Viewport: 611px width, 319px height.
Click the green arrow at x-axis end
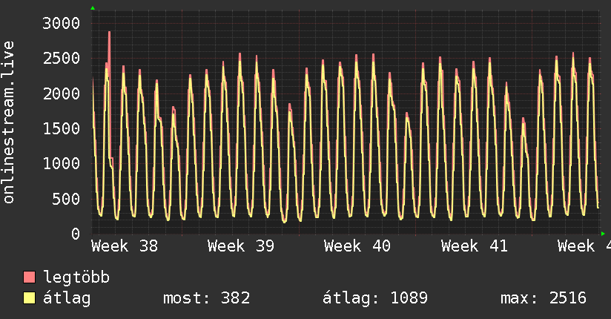click(x=603, y=234)
